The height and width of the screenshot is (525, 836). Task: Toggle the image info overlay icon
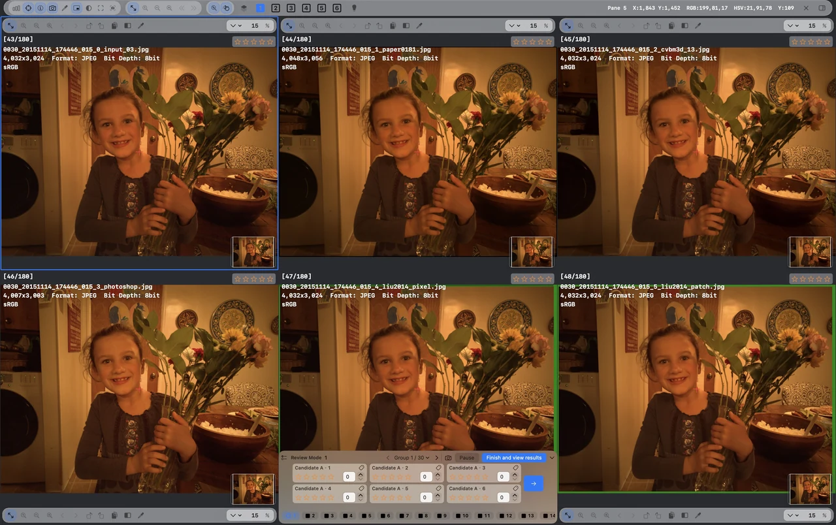(x=40, y=8)
